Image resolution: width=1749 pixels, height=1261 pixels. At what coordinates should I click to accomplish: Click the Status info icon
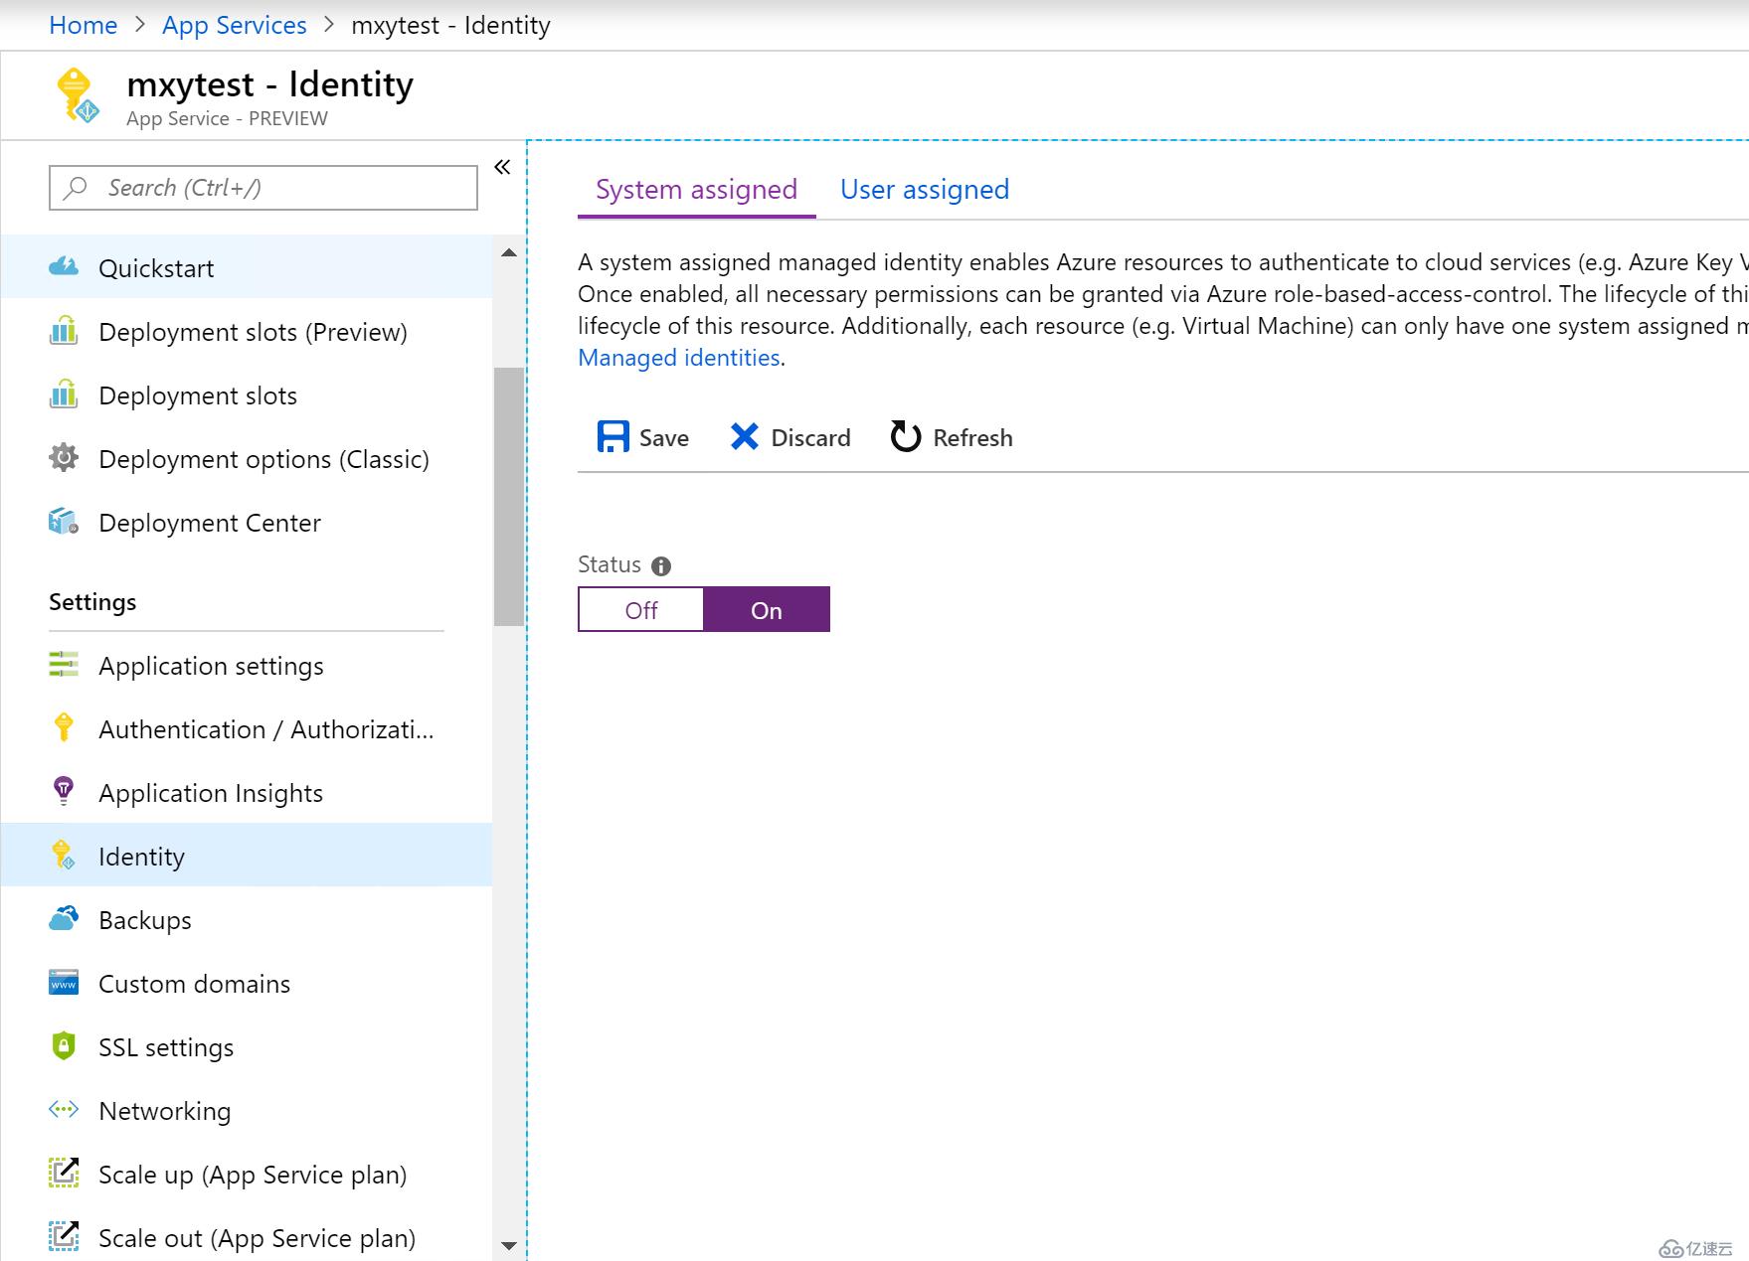point(661,566)
